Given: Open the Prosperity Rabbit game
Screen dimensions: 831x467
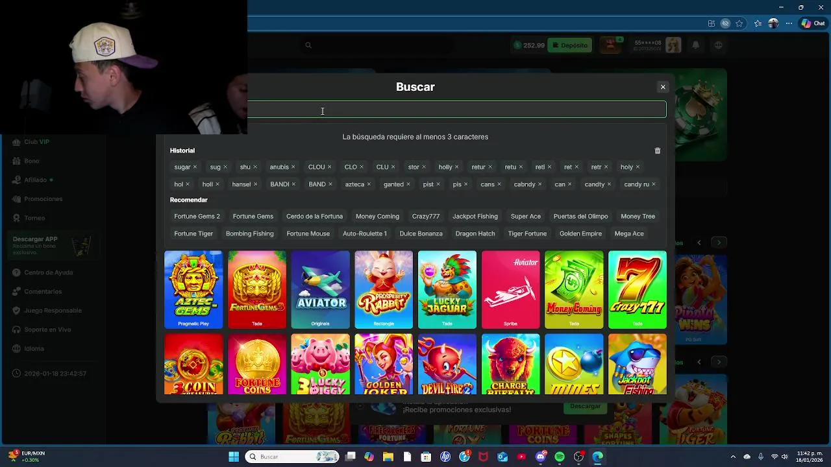Looking at the screenshot, I should [384, 289].
